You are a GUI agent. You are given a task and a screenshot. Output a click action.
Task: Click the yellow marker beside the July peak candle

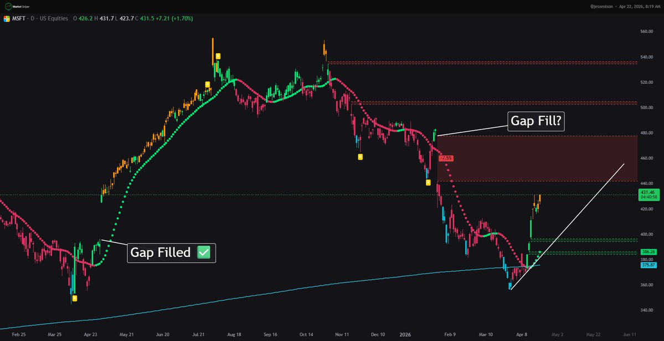coord(218,56)
